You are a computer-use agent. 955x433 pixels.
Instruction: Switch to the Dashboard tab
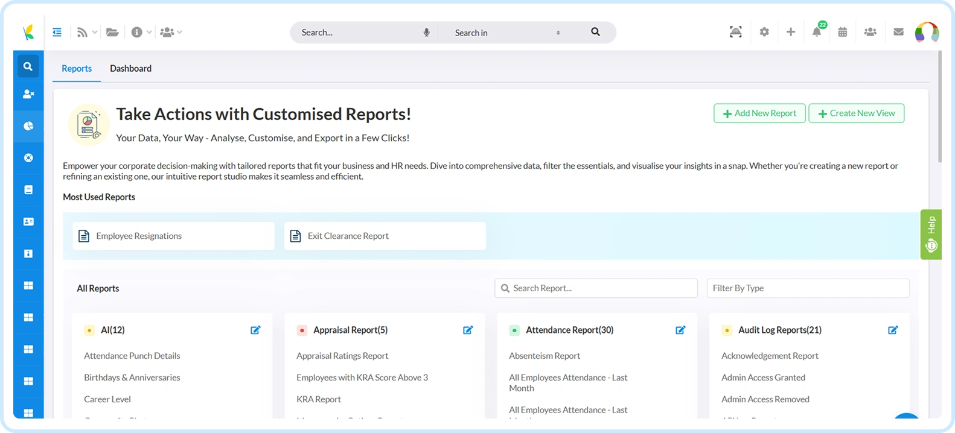coord(130,69)
